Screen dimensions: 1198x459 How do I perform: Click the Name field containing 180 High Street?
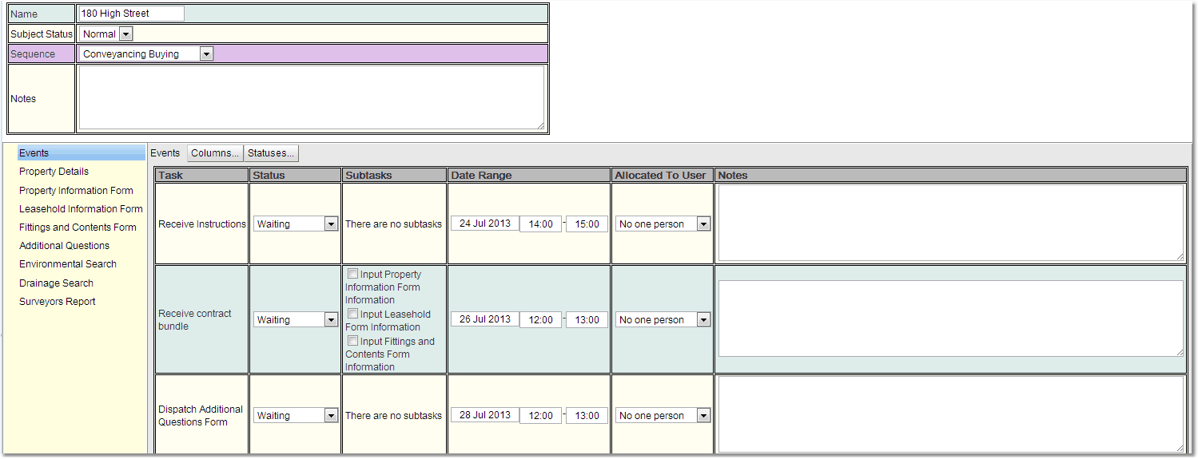click(131, 14)
